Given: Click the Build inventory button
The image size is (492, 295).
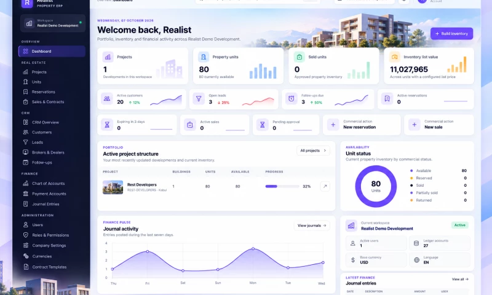Looking at the screenshot, I should [451, 34].
